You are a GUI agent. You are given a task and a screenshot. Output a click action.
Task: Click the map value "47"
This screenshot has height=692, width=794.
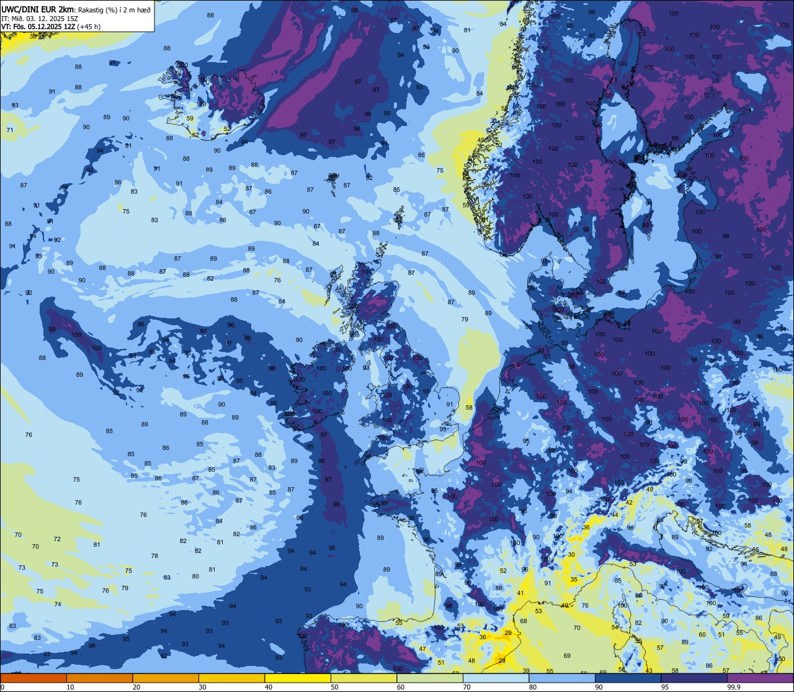(x=422, y=649)
